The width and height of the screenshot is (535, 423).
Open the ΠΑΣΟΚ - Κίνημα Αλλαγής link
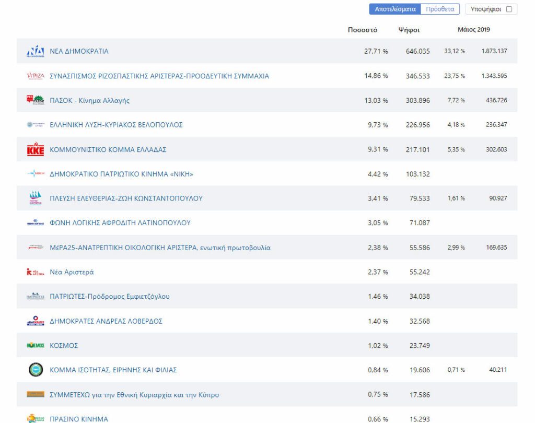(x=90, y=101)
